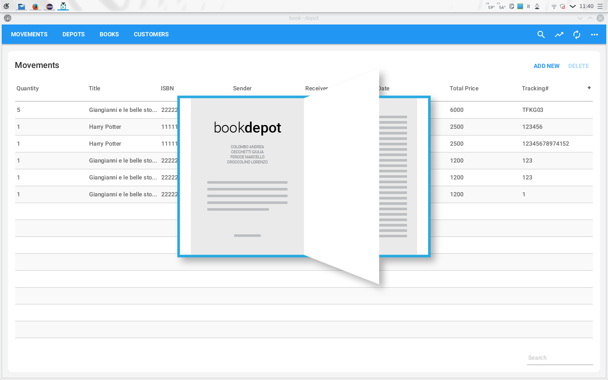Switch to the Depots tab
This screenshot has width=608, height=380.
(x=73, y=34)
